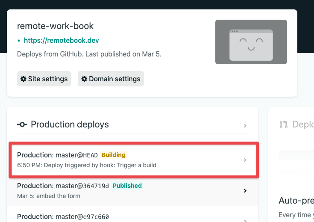Open the https://remotebook.dev site link
The height and width of the screenshot is (222, 314).
click(x=61, y=41)
